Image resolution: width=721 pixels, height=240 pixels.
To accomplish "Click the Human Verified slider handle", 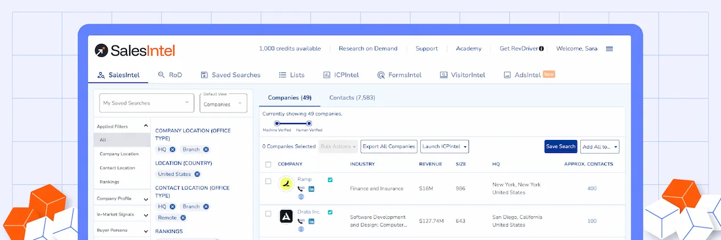I will 309,123.
